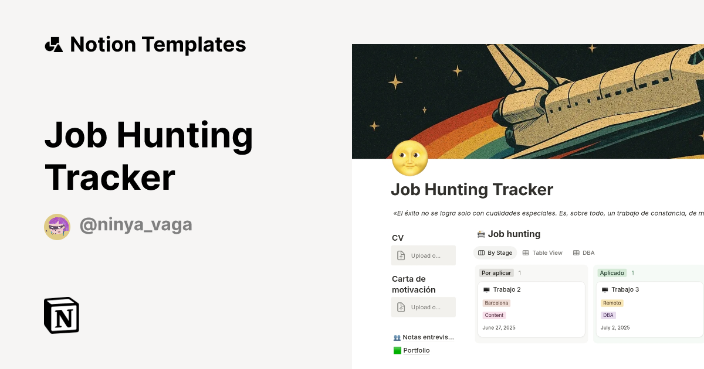
Task: Select the By Stage view
Action: coord(495,252)
